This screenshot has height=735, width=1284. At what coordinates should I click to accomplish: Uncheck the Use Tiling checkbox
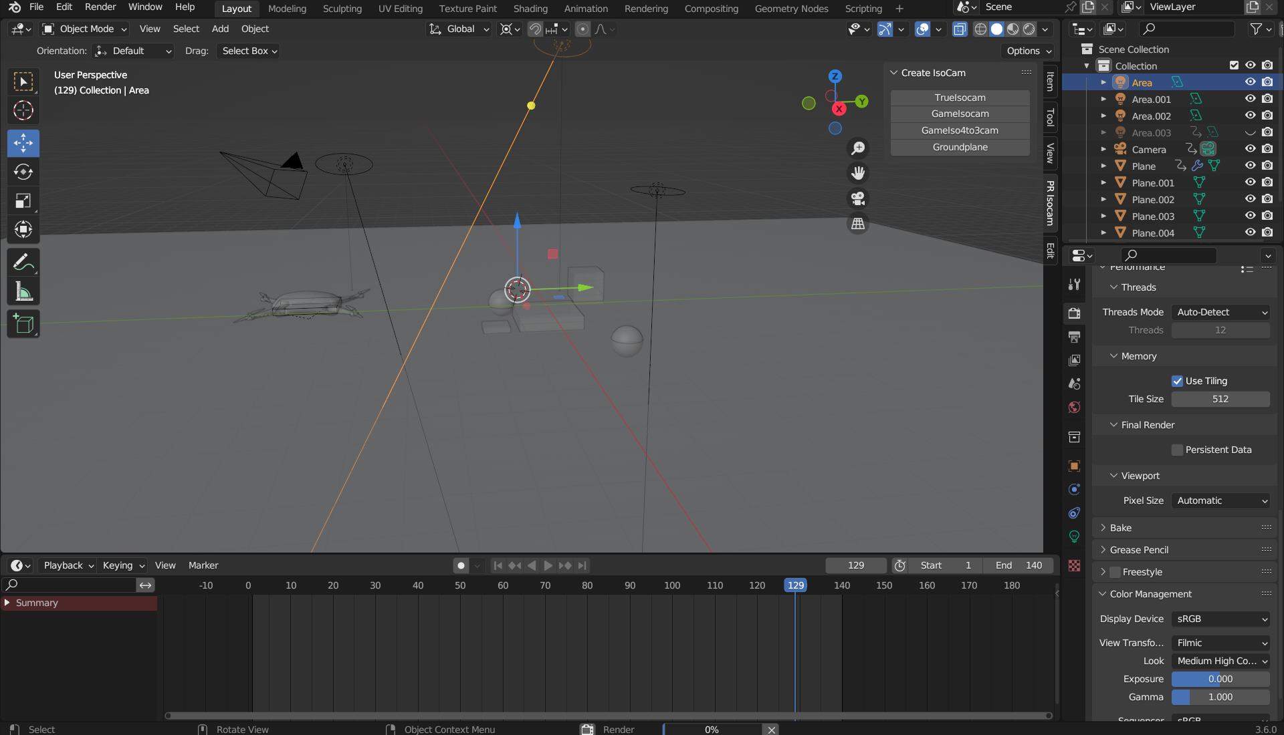pos(1178,381)
